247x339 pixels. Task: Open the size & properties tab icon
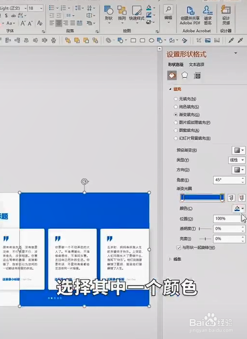(x=197, y=76)
